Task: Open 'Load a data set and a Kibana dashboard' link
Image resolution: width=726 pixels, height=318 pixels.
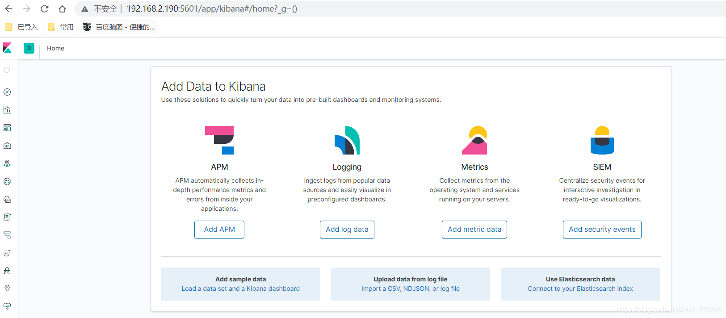Action: click(241, 289)
